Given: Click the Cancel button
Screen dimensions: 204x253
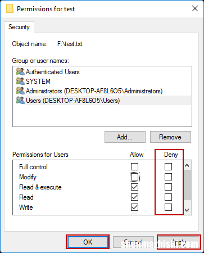Looking at the screenshot, I should click(133, 242).
